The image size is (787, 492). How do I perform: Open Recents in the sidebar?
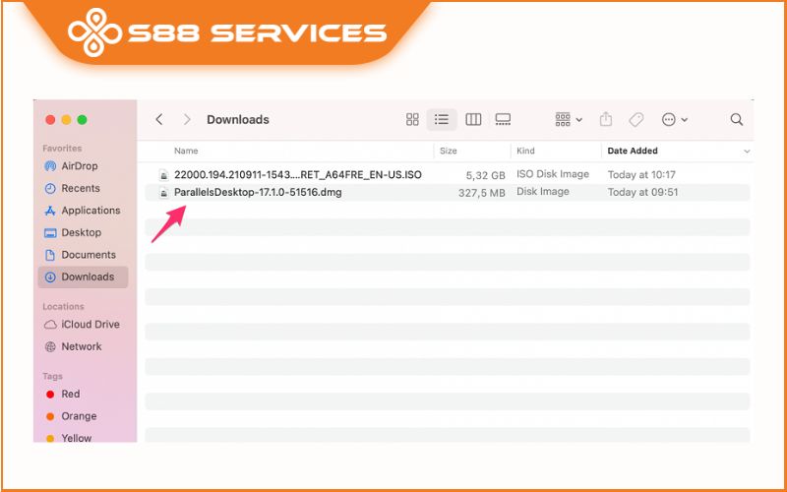83,188
